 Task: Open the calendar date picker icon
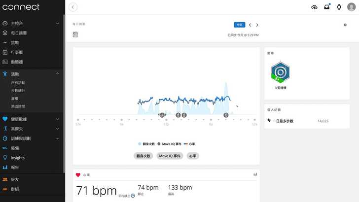coord(75,34)
